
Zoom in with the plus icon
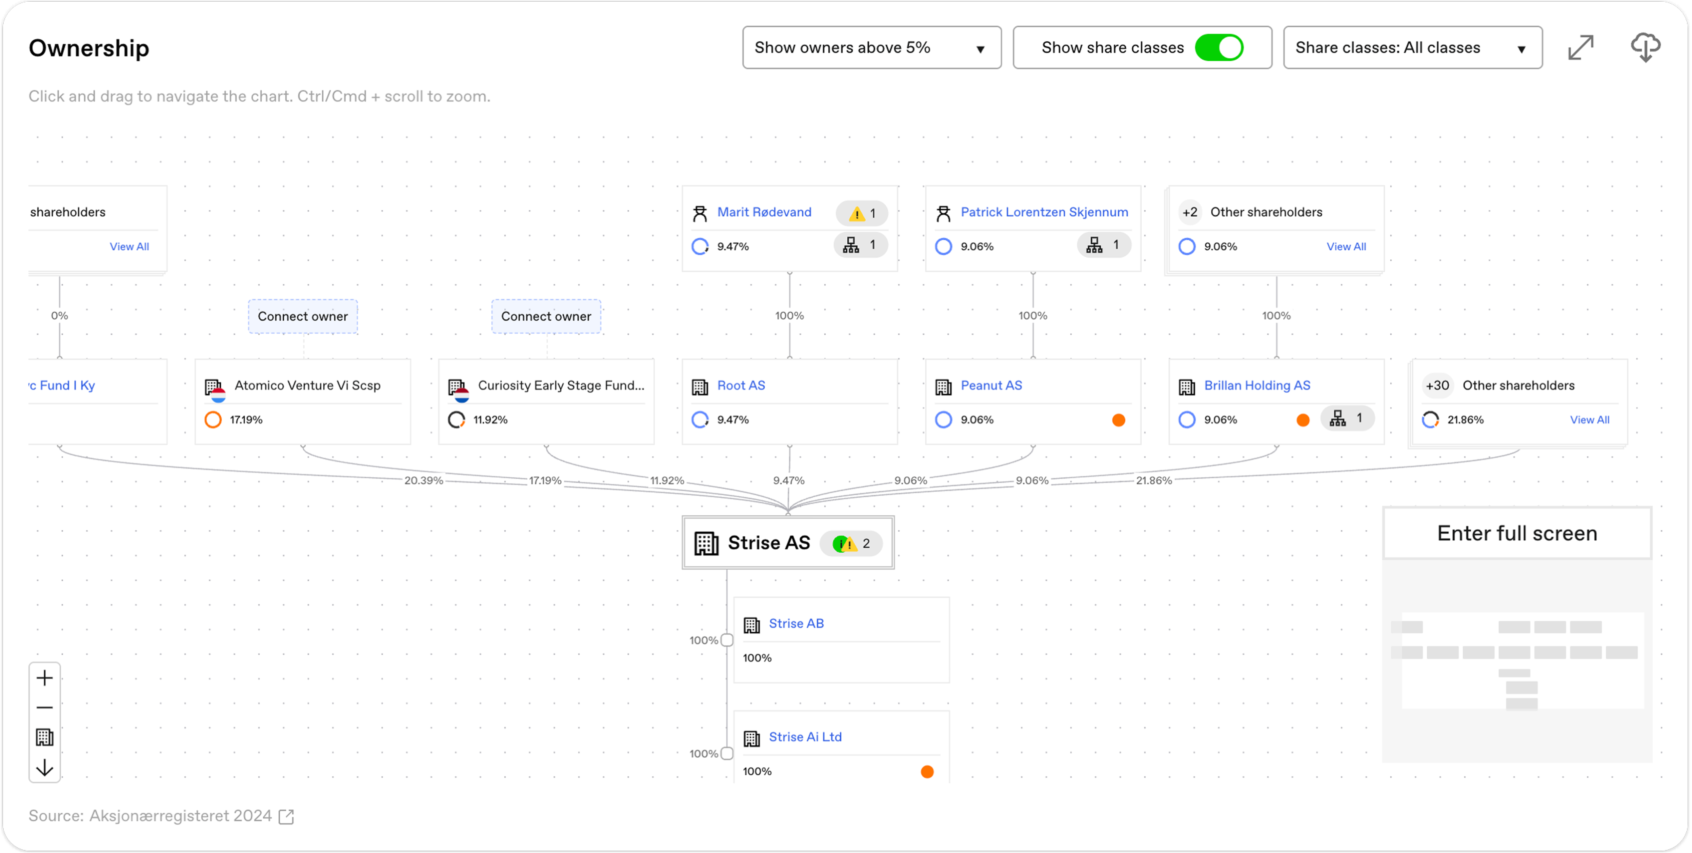pyautogui.click(x=45, y=677)
